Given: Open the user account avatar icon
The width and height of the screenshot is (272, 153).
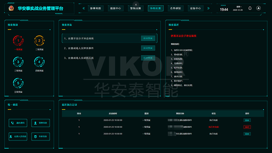Looking at the screenshot, I should [x=258, y=8].
